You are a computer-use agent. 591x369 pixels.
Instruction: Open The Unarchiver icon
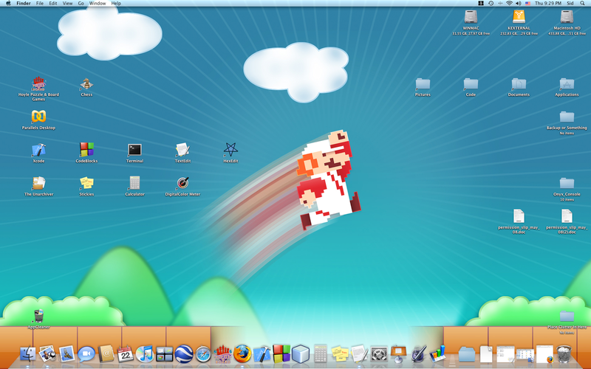pyautogui.click(x=38, y=183)
